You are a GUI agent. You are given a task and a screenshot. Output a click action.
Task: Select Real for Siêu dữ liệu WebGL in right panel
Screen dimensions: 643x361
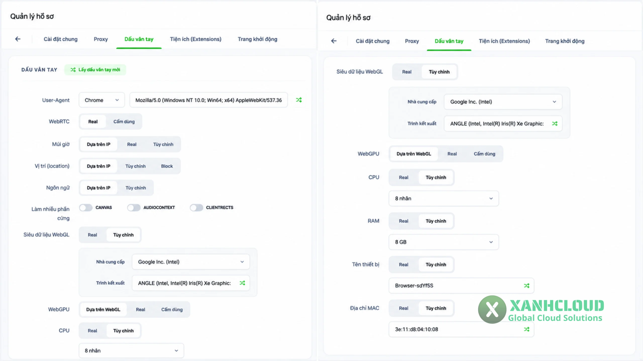[407, 72]
